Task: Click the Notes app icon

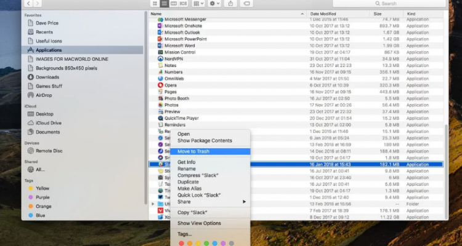Action: 160,65
